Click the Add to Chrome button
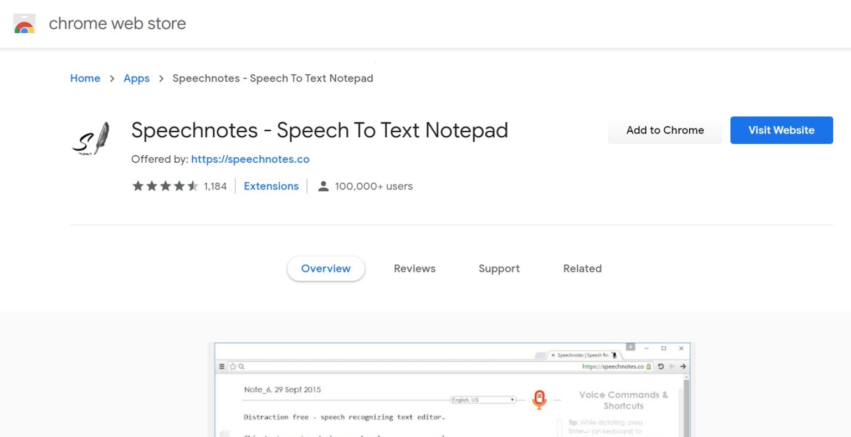Image resolution: width=851 pixels, height=437 pixels. point(665,130)
